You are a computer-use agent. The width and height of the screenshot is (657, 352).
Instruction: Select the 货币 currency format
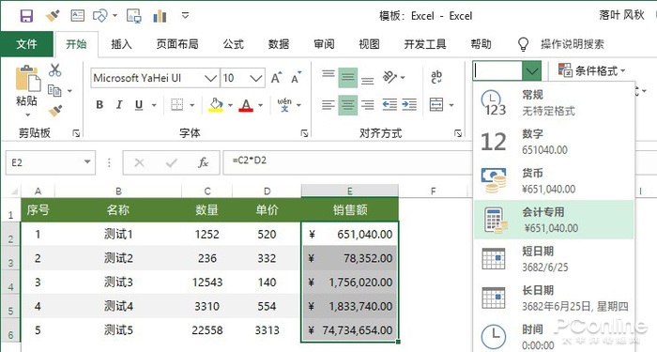554,180
